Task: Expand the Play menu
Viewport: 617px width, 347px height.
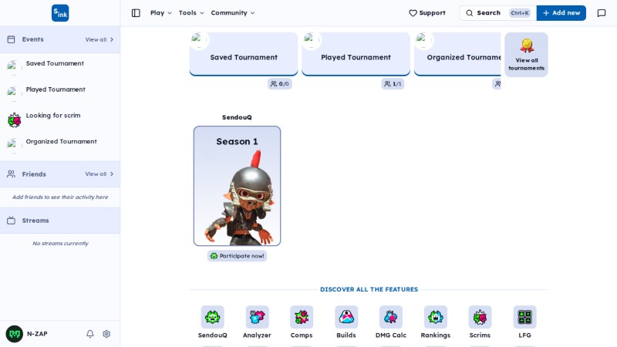Action: pos(161,13)
